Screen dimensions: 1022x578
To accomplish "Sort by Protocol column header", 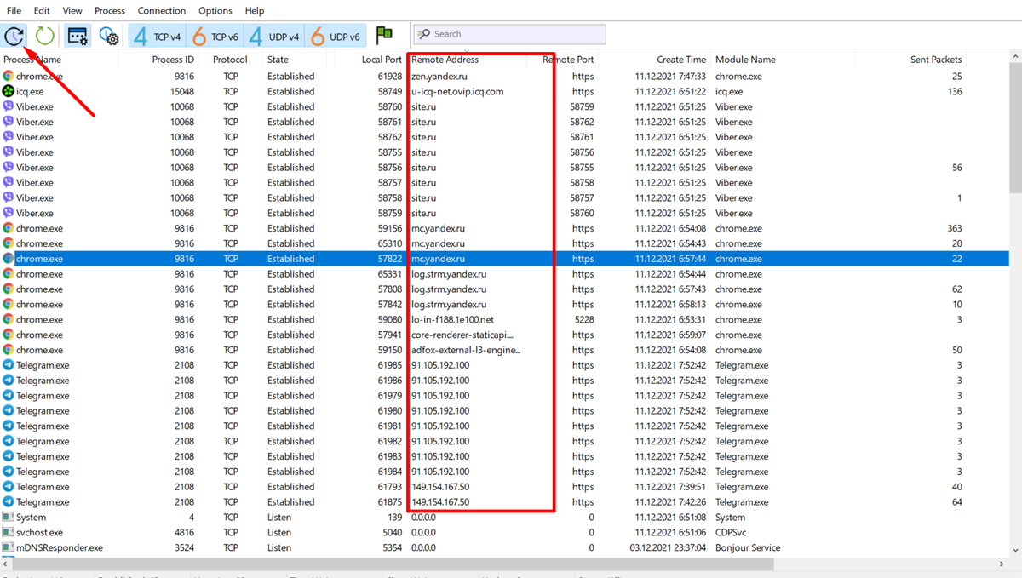I will [x=230, y=60].
